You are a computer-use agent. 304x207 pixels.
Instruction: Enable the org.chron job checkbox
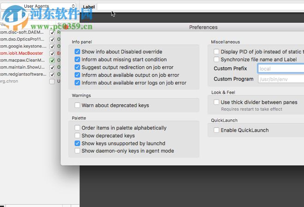coord(52,82)
